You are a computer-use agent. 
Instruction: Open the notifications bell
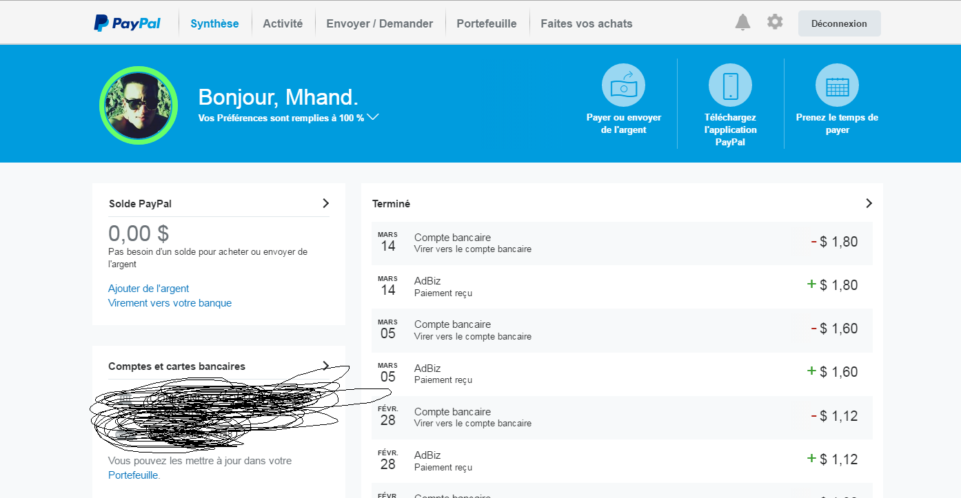coord(742,23)
